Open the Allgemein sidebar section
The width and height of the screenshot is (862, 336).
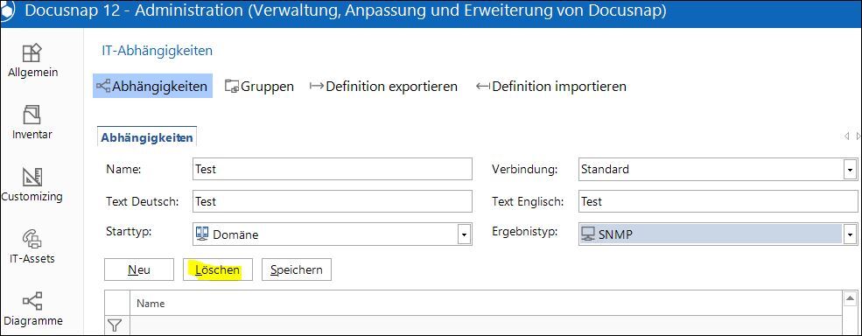point(32,60)
